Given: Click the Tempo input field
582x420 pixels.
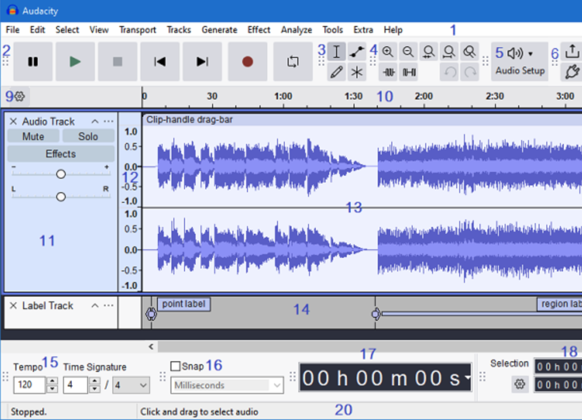Looking at the screenshot, I should [x=29, y=385].
